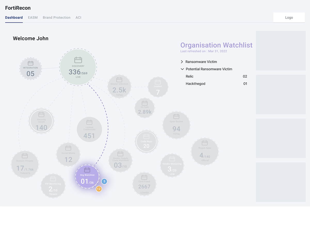
Task: Click the Open Bucket bubble icon
Action: pyautogui.click(x=176, y=117)
